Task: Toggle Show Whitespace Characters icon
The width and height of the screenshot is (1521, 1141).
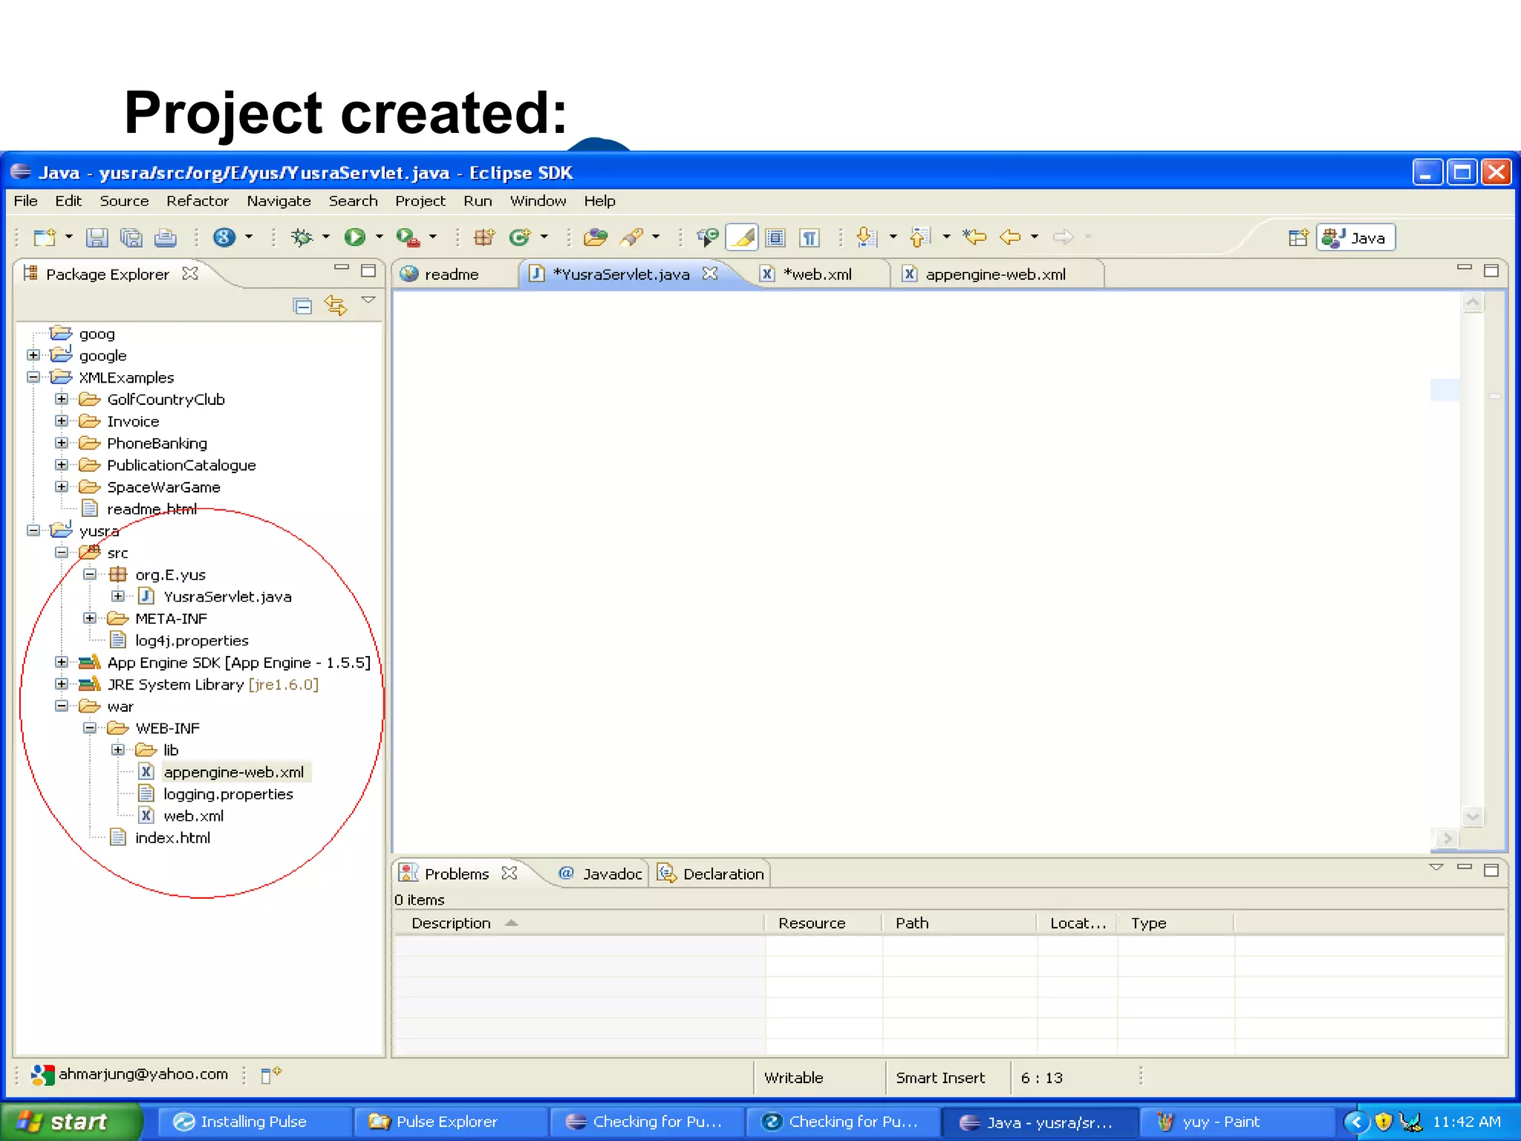Action: (810, 238)
